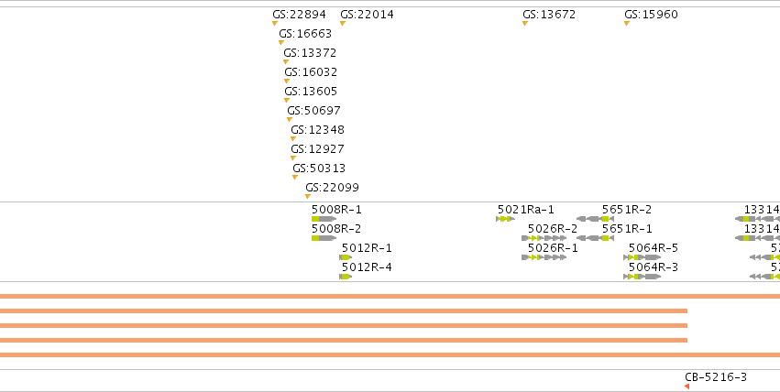780x392 pixels.
Task: Select the 5651R-1 gene glyph
Action: point(595,238)
